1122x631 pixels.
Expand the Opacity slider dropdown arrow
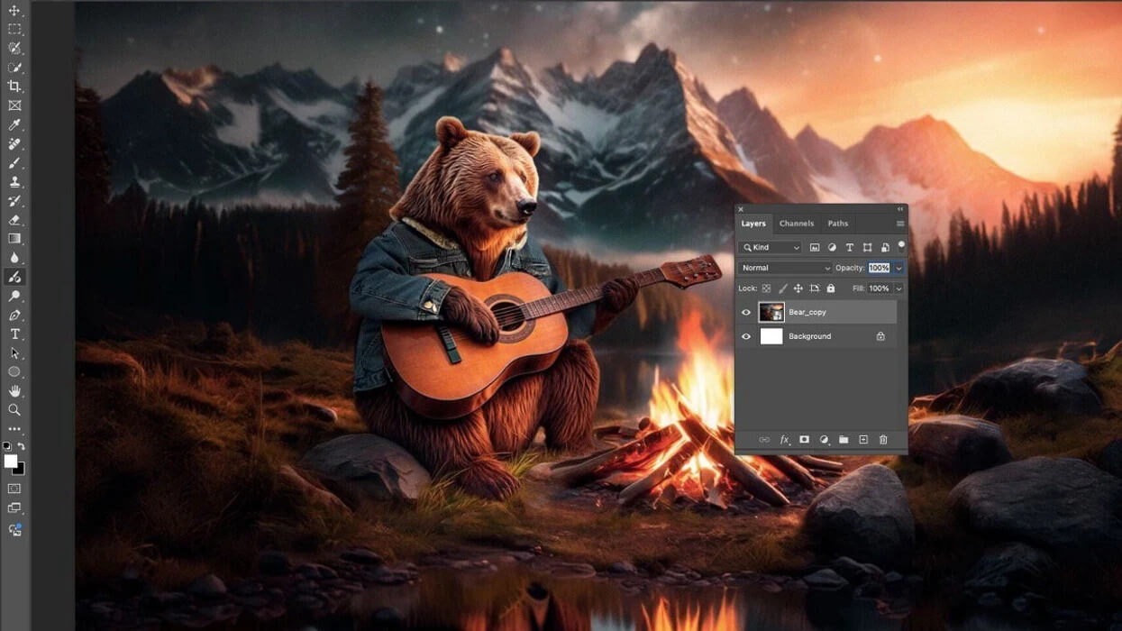(x=899, y=268)
